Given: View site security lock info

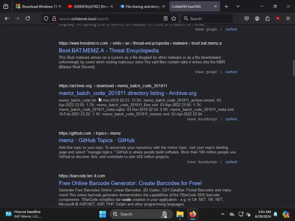Looking at the screenshot, I should tap(54, 18).
